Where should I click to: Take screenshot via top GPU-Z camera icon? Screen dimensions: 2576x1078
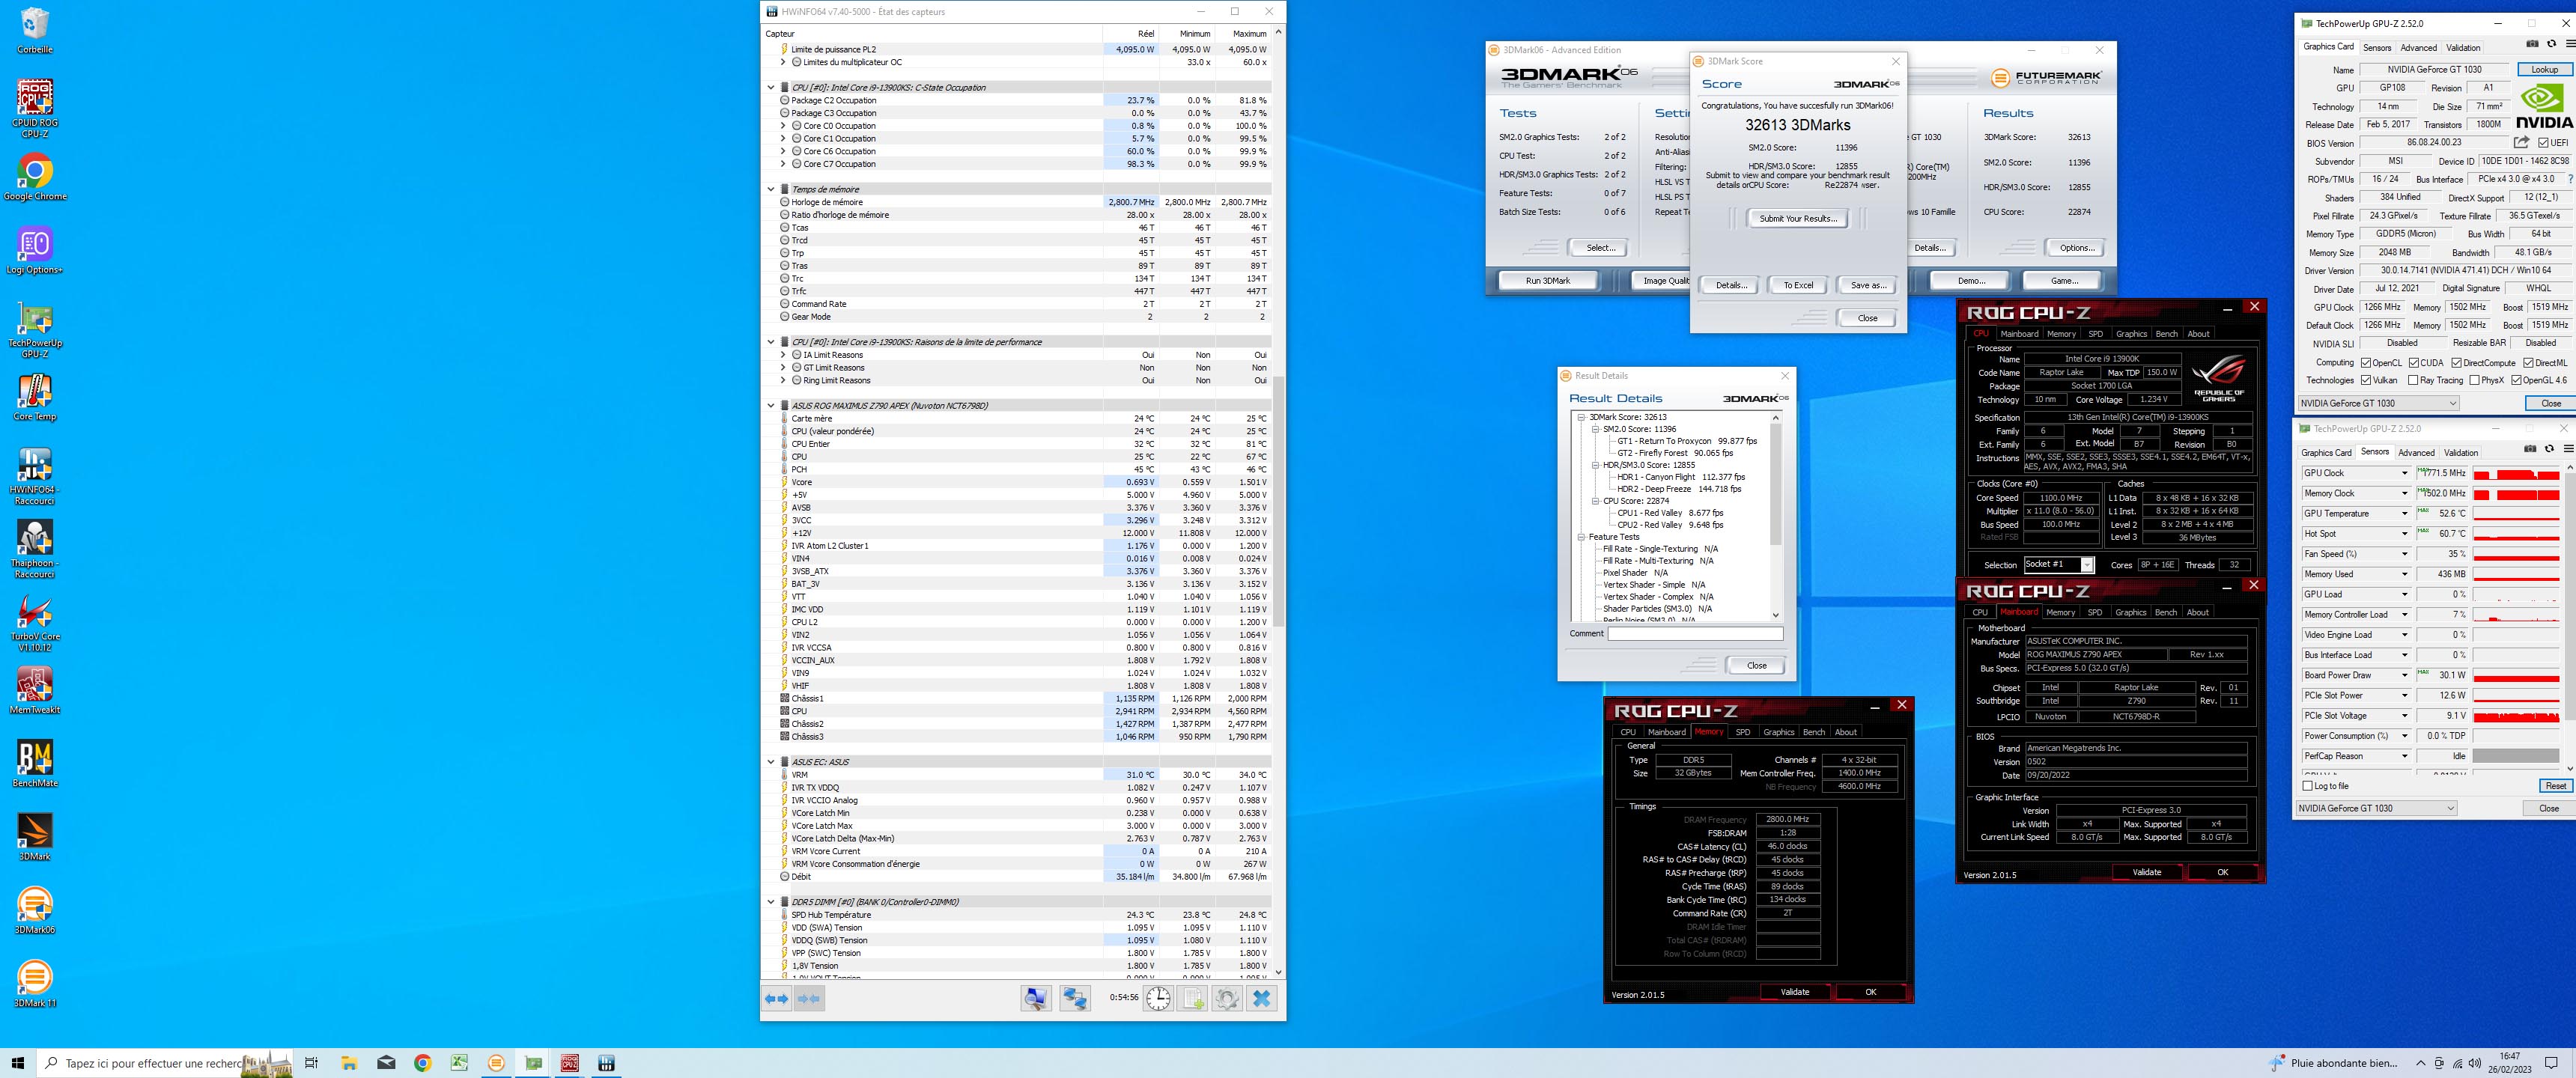2532,45
